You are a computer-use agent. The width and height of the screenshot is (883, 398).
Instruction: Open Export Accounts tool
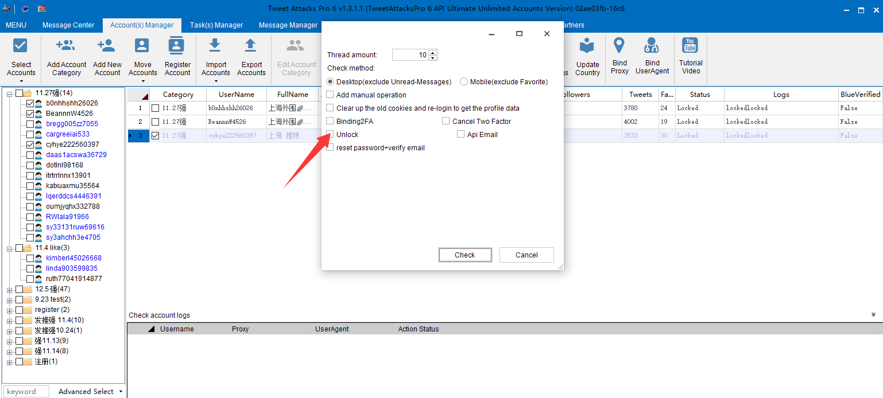251,57
